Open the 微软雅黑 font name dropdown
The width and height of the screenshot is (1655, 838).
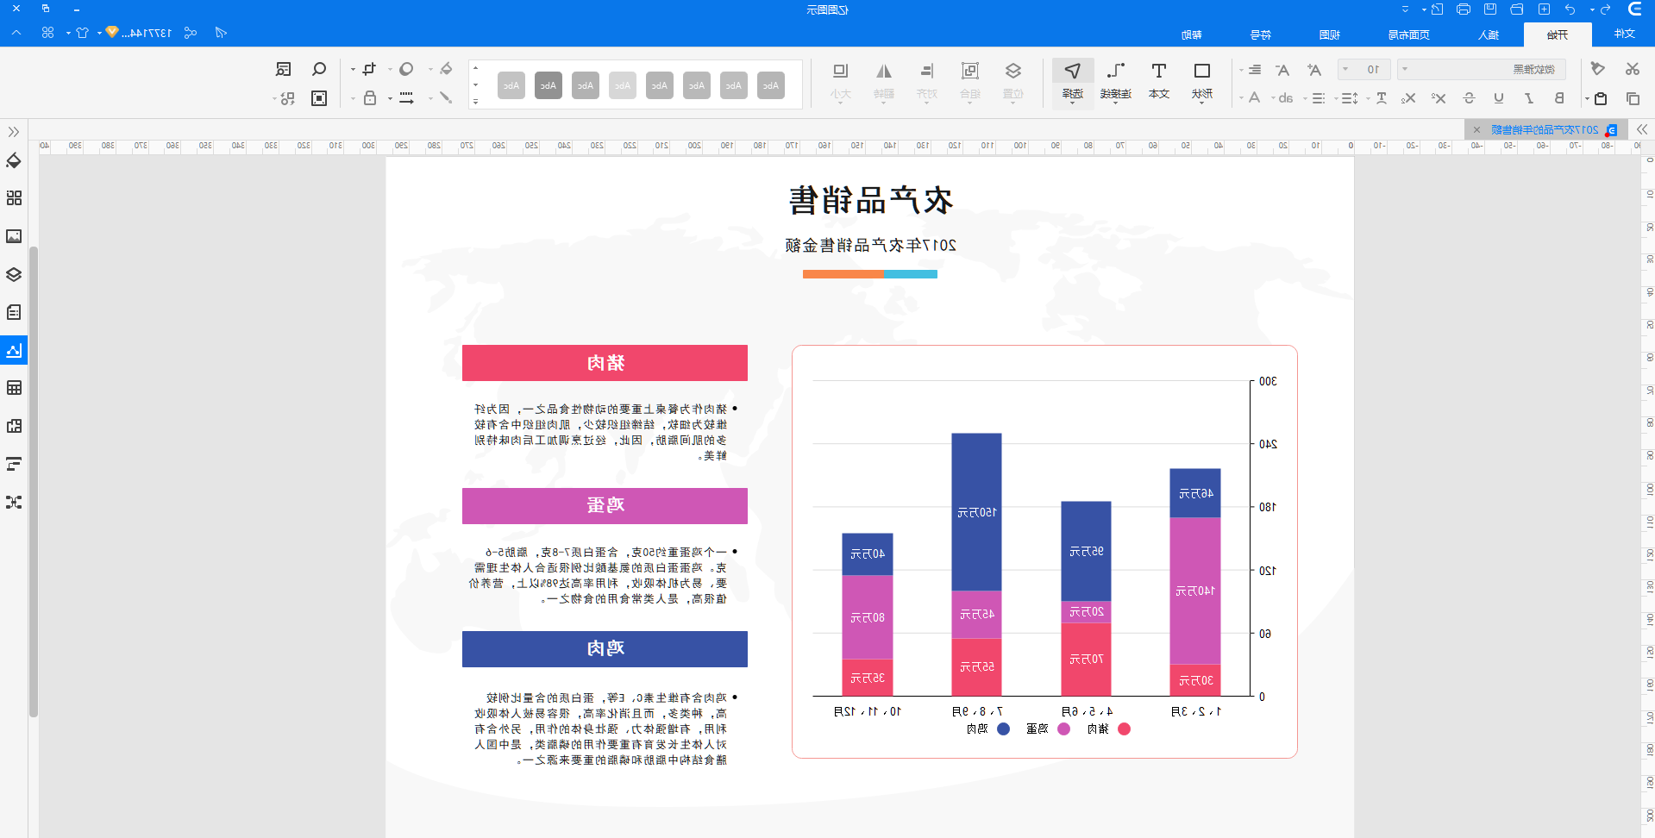point(1480,69)
